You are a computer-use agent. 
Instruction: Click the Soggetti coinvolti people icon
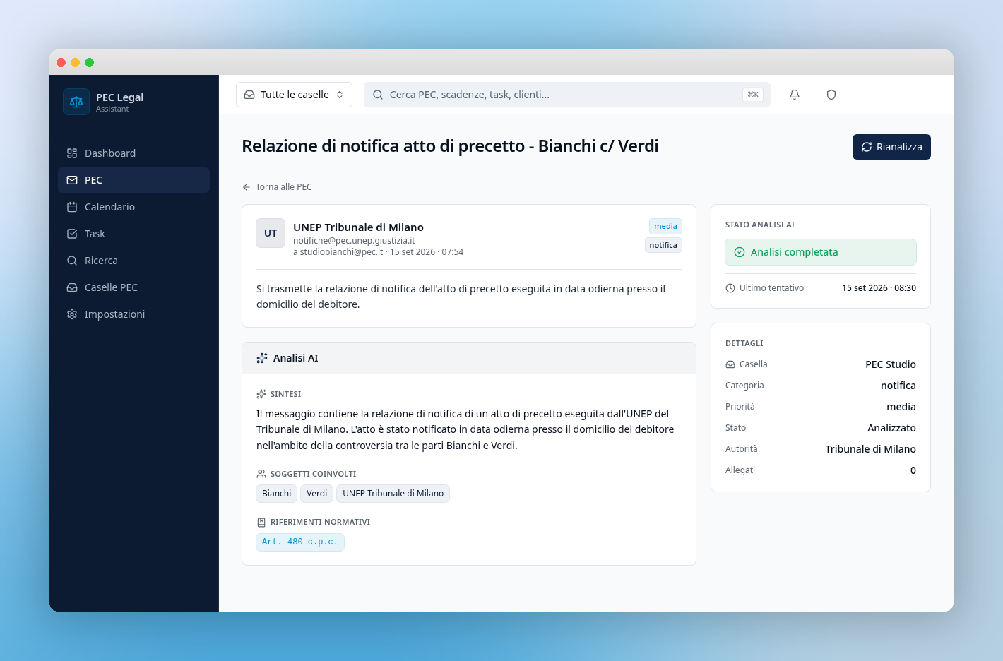coord(261,474)
